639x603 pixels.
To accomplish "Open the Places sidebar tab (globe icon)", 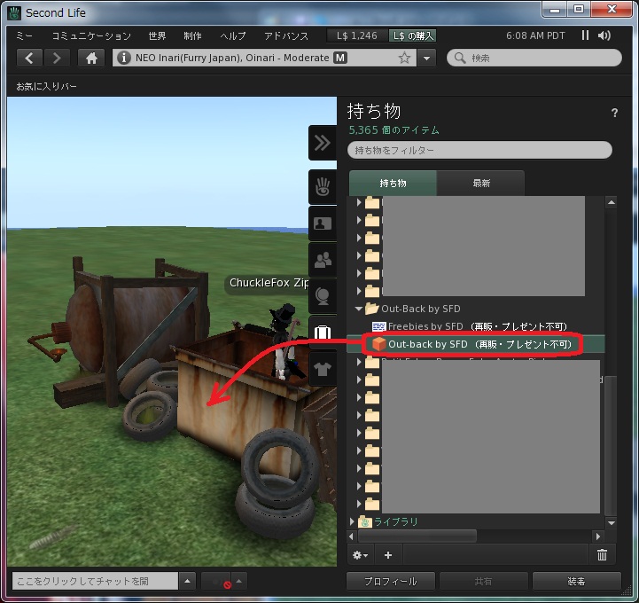I will (x=322, y=296).
